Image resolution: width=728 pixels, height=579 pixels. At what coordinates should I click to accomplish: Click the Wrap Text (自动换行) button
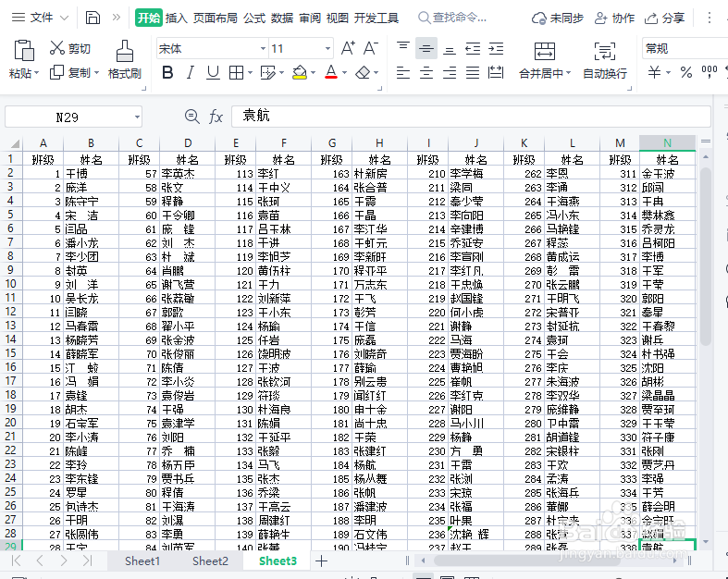(x=605, y=60)
